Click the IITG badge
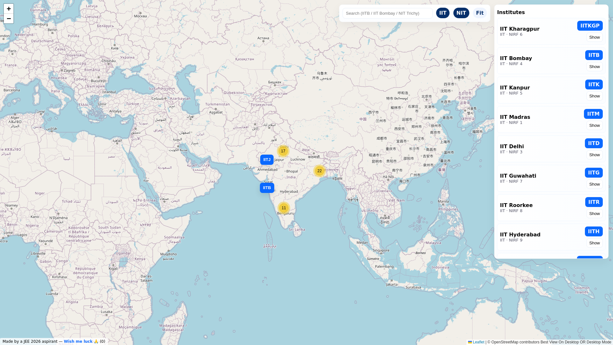Image resolution: width=613 pixels, height=345 pixels. [594, 173]
